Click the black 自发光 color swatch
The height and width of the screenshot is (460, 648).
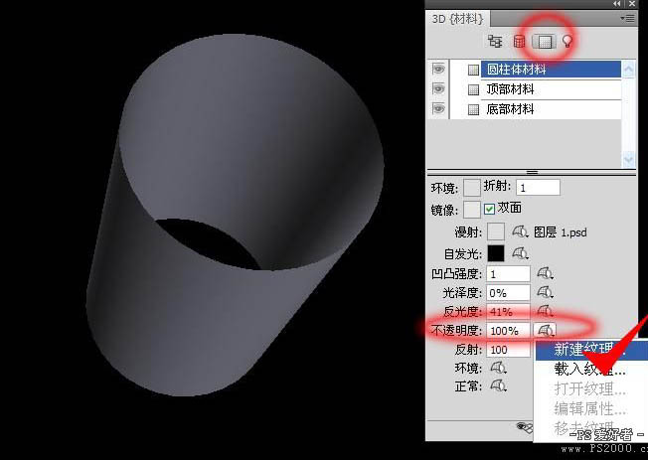tap(496, 253)
